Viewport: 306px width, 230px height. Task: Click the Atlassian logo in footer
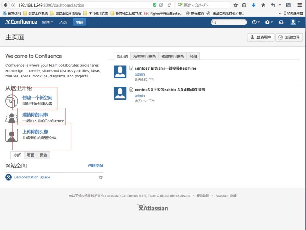pos(153,208)
